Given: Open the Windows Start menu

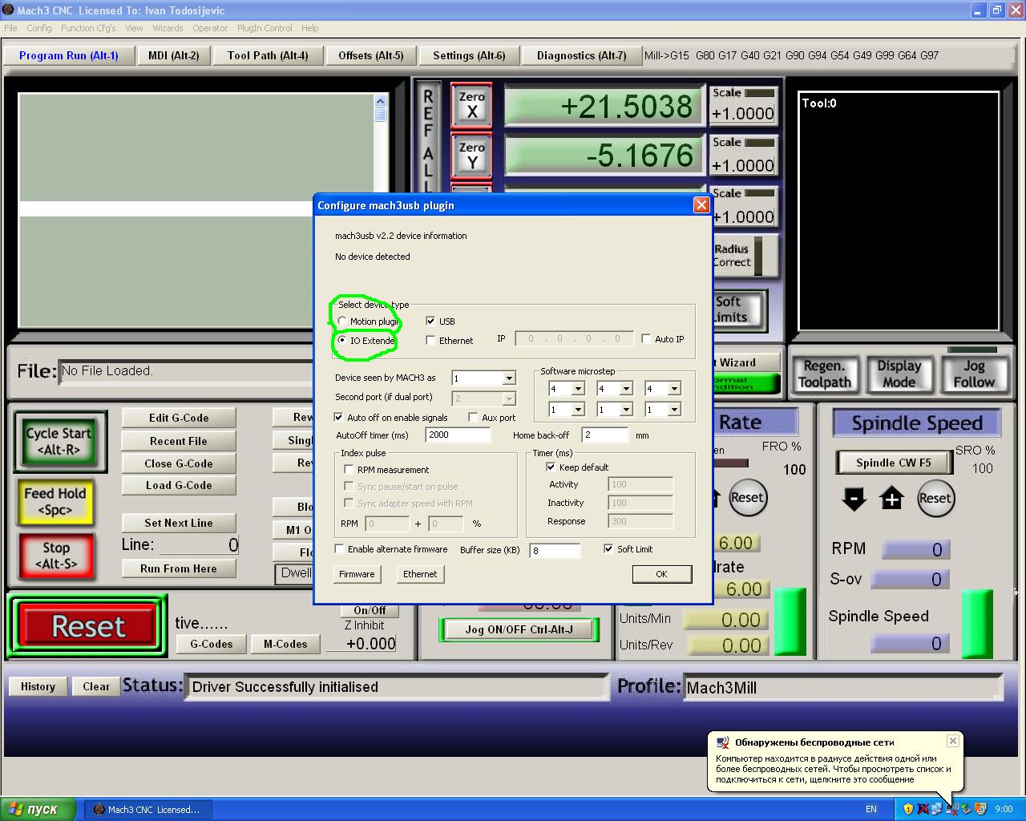Looking at the screenshot, I should pyautogui.click(x=38, y=809).
